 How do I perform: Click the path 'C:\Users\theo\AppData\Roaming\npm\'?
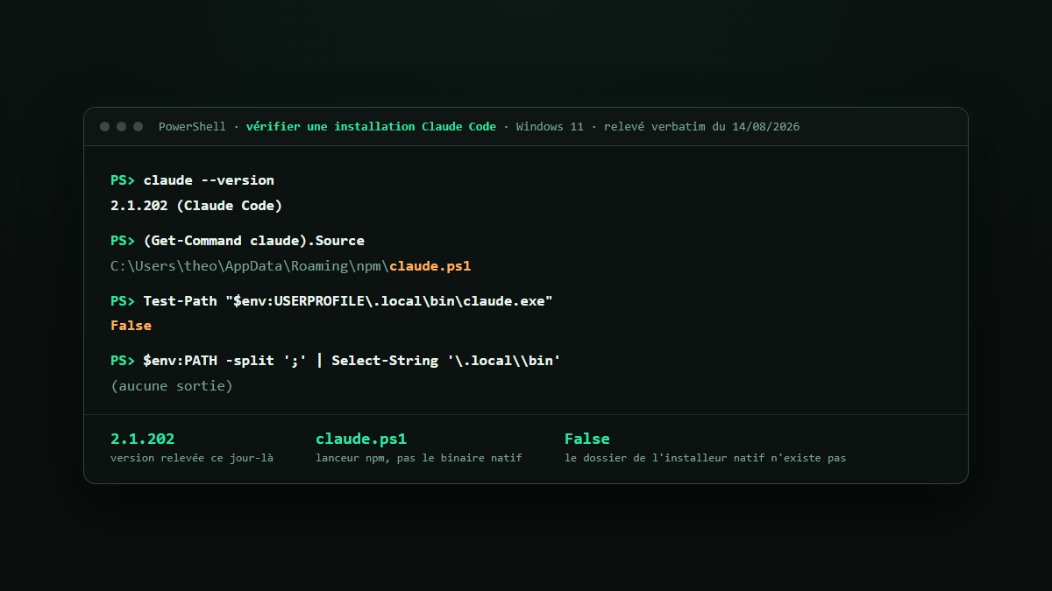tap(250, 266)
